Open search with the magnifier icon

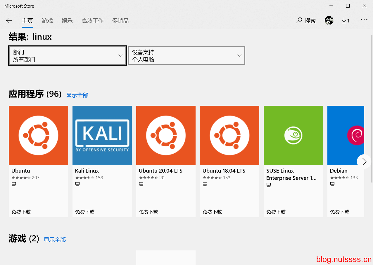tap(299, 20)
